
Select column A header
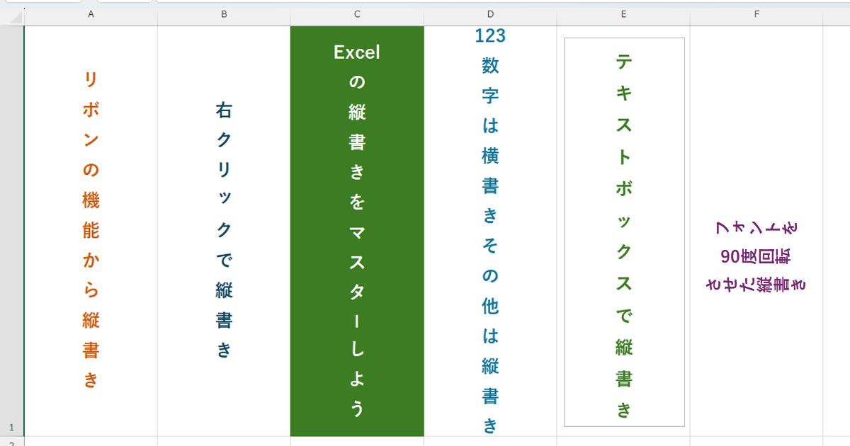point(91,14)
